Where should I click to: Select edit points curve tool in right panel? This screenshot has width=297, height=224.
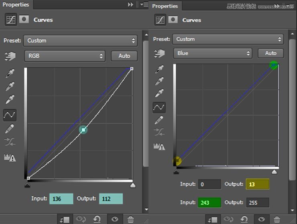[159, 107]
